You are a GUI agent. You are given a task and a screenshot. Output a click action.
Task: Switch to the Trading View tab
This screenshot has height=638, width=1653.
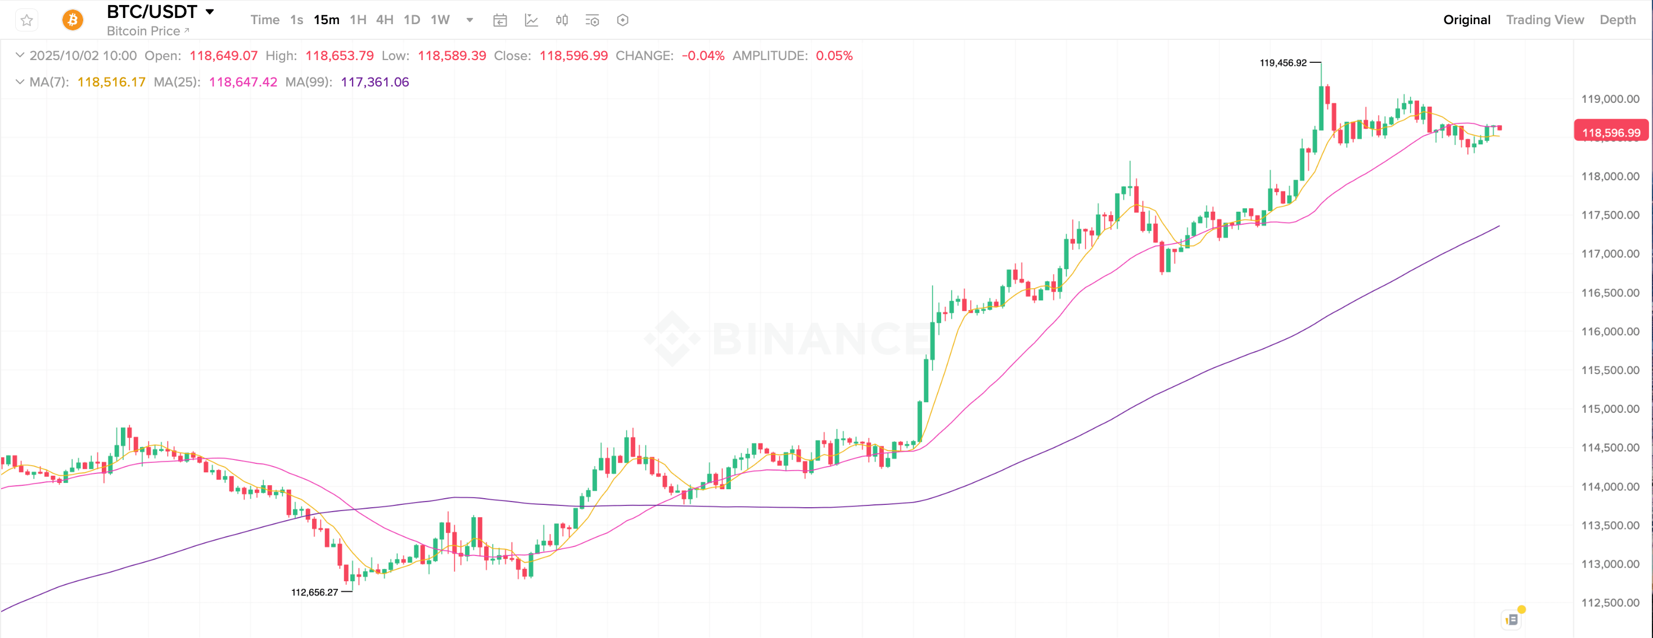[x=1544, y=20]
